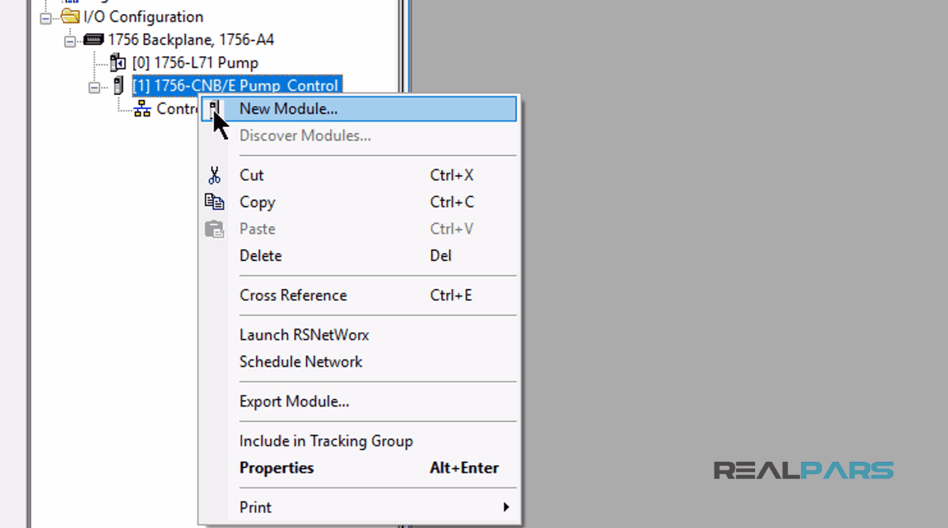948x528 pixels.
Task: Click Schedule Network
Action: click(x=300, y=361)
